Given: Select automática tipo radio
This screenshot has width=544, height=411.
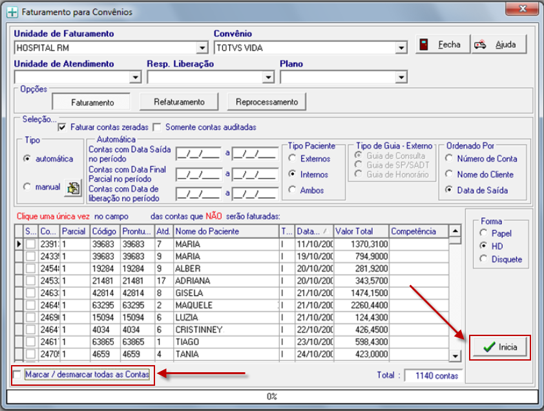Looking at the screenshot, I should click(x=26, y=158).
